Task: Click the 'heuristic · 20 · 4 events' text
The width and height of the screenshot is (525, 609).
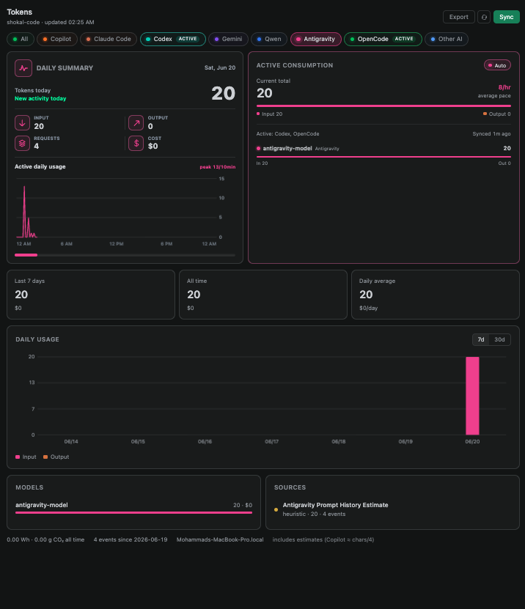Action: pos(314,514)
